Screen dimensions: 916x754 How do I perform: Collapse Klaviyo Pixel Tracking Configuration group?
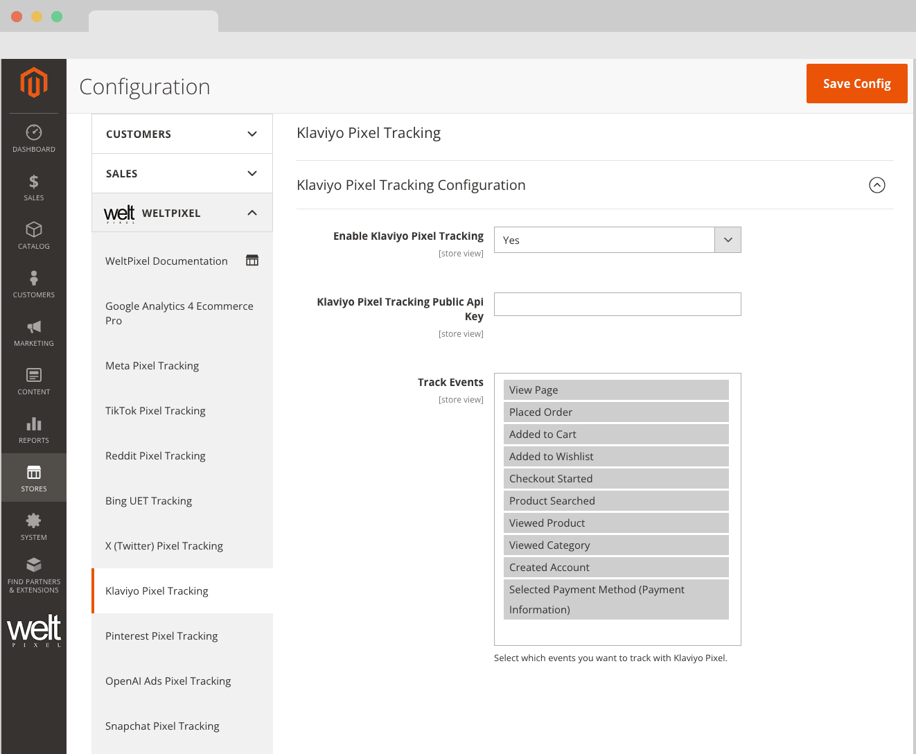coord(877,185)
